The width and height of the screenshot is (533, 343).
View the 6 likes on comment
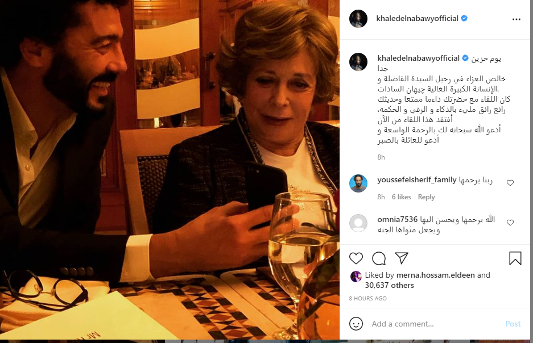click(401, 197)
